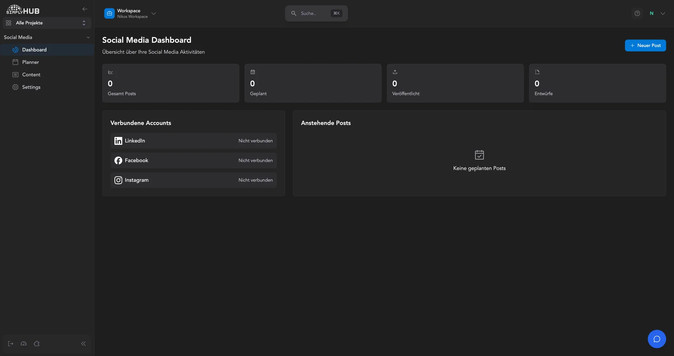This screenshot has height=356, width=674.
Task: Click the SimplyHUB logo
Action: tap(23, 9)
